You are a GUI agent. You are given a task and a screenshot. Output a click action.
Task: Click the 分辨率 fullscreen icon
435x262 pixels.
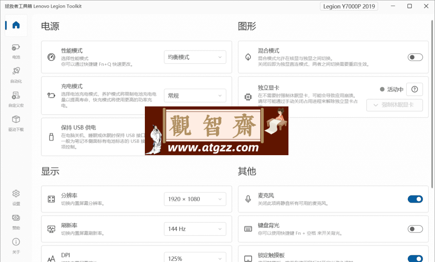pos(51,199)
